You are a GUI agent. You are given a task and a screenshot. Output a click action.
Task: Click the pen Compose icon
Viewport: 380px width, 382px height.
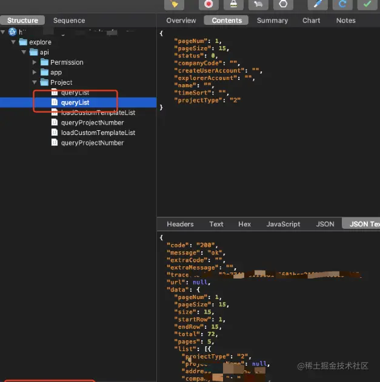pyautogui.click(x=318, y=4)
